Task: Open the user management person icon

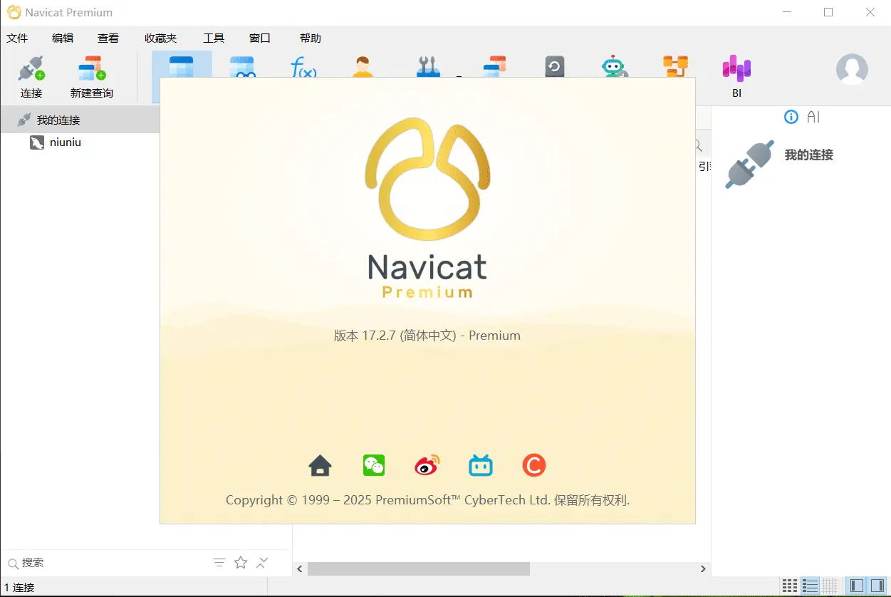Action: pos(363,67)
